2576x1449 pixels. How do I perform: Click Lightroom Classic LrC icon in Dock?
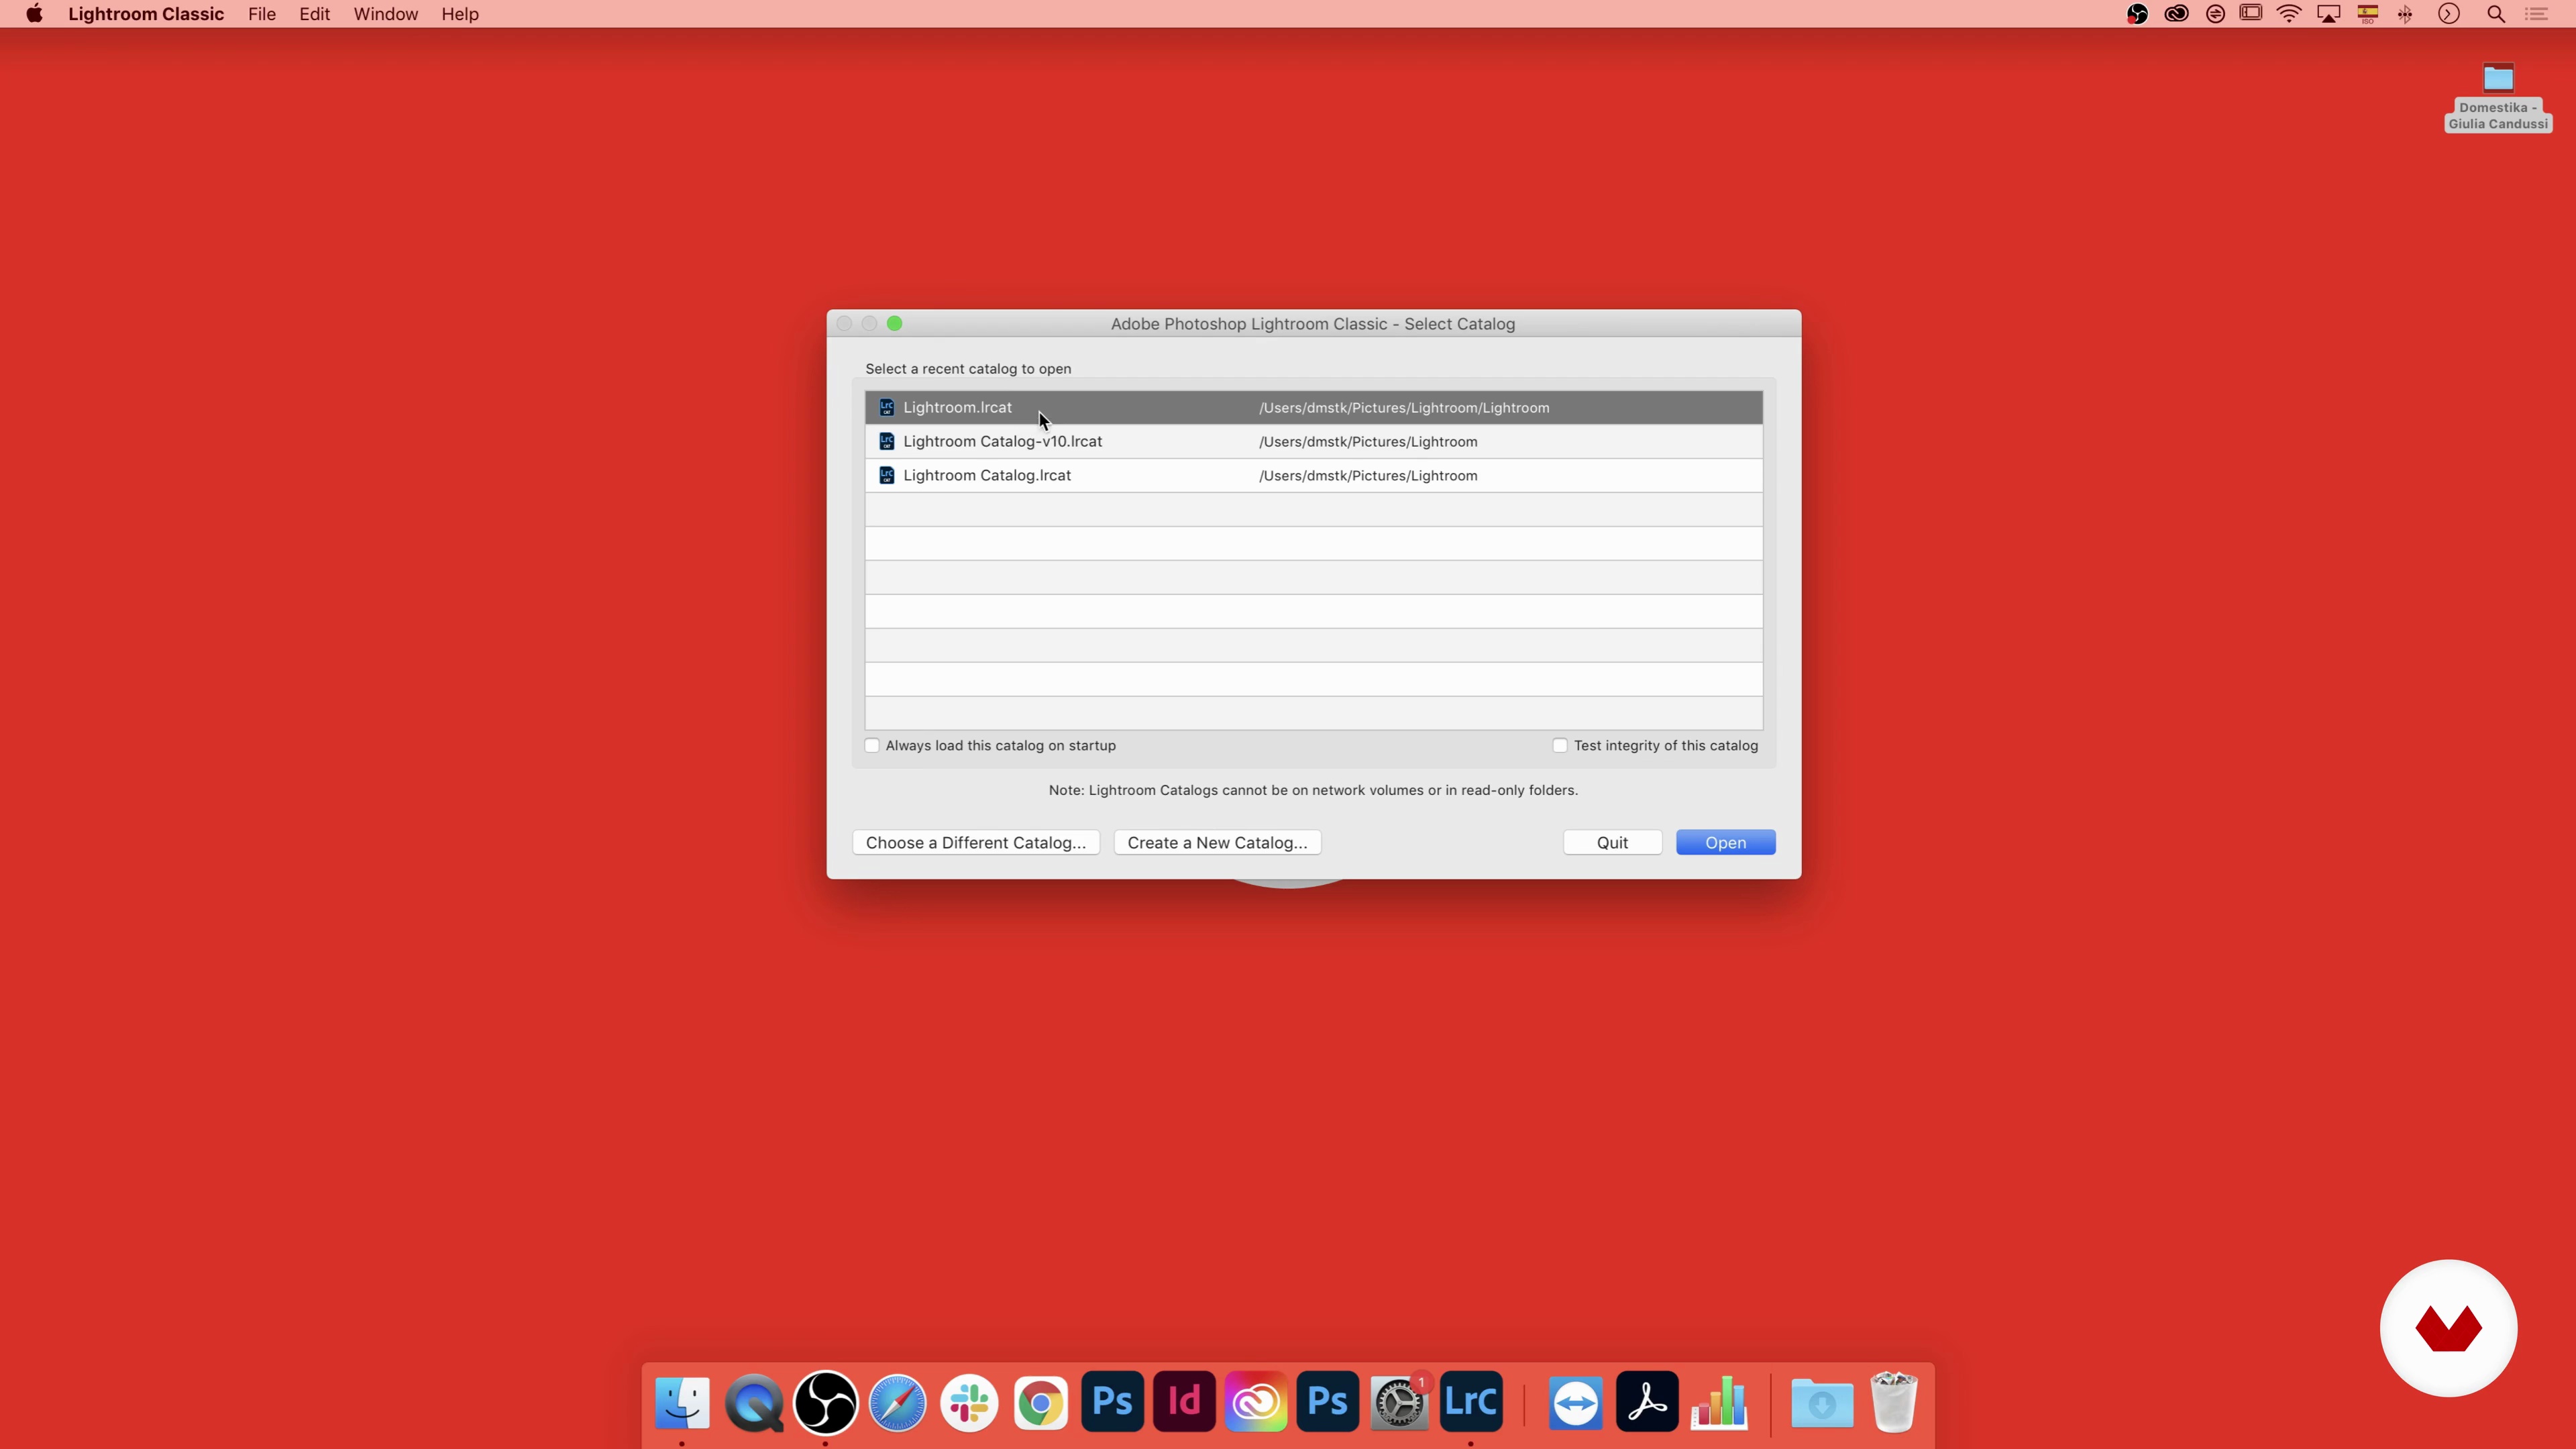tap(1471, 1402)
